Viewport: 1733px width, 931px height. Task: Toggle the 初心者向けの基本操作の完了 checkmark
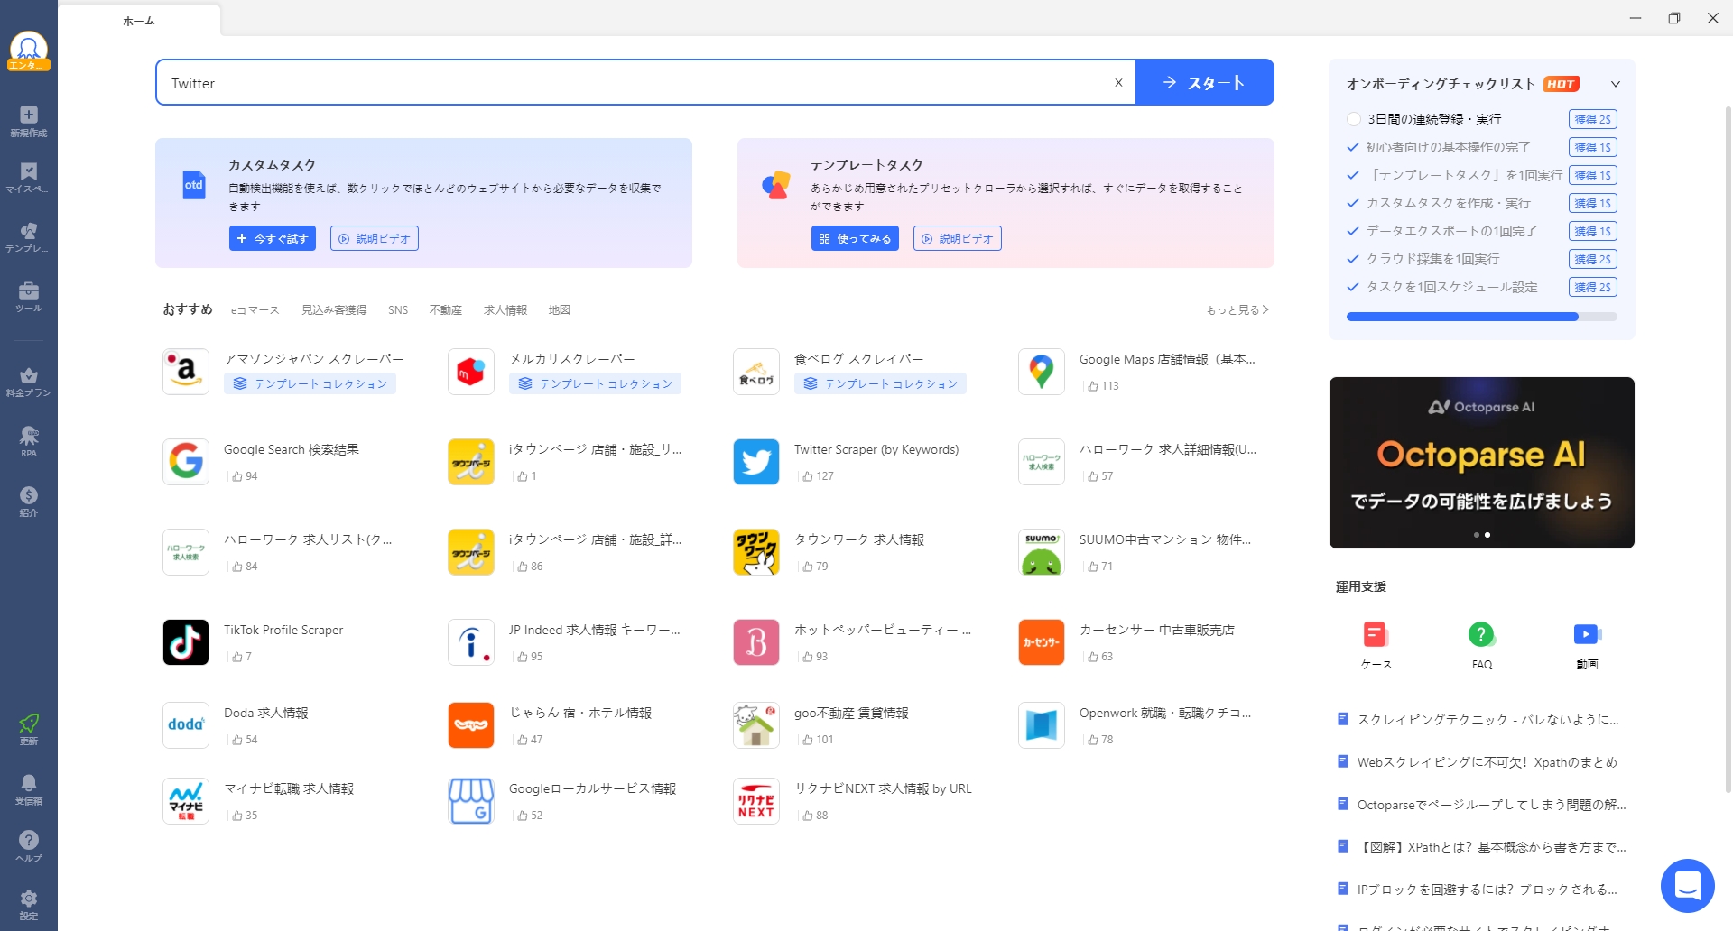pos(1353,147)
